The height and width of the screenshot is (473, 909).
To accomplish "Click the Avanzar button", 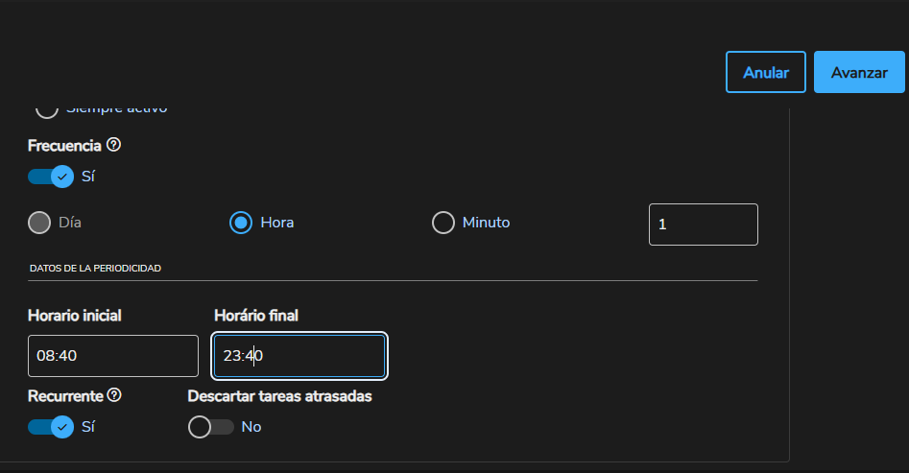I will pyautogui.click(x=859, y=72).
